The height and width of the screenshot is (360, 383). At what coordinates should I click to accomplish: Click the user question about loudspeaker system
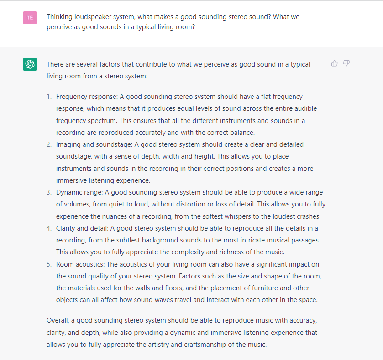tap(173, 22)
